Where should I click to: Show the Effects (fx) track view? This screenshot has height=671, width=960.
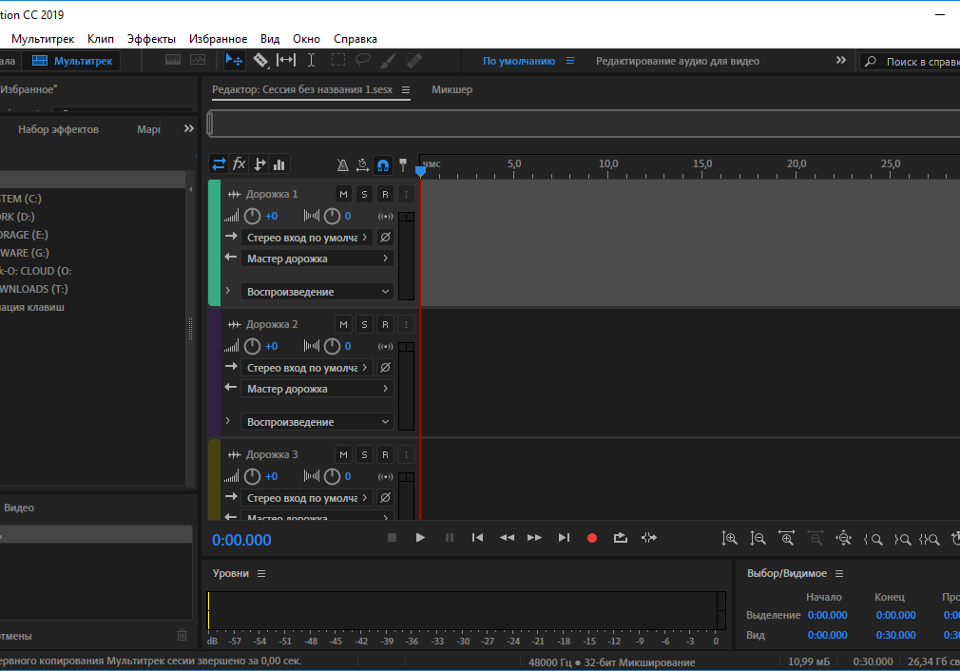point(239,164)
